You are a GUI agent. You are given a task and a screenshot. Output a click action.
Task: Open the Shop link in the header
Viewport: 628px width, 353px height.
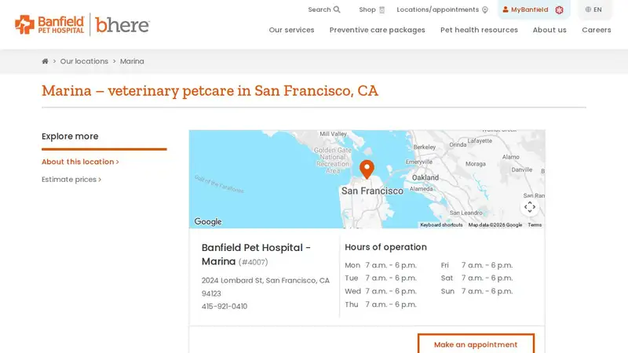371,9
